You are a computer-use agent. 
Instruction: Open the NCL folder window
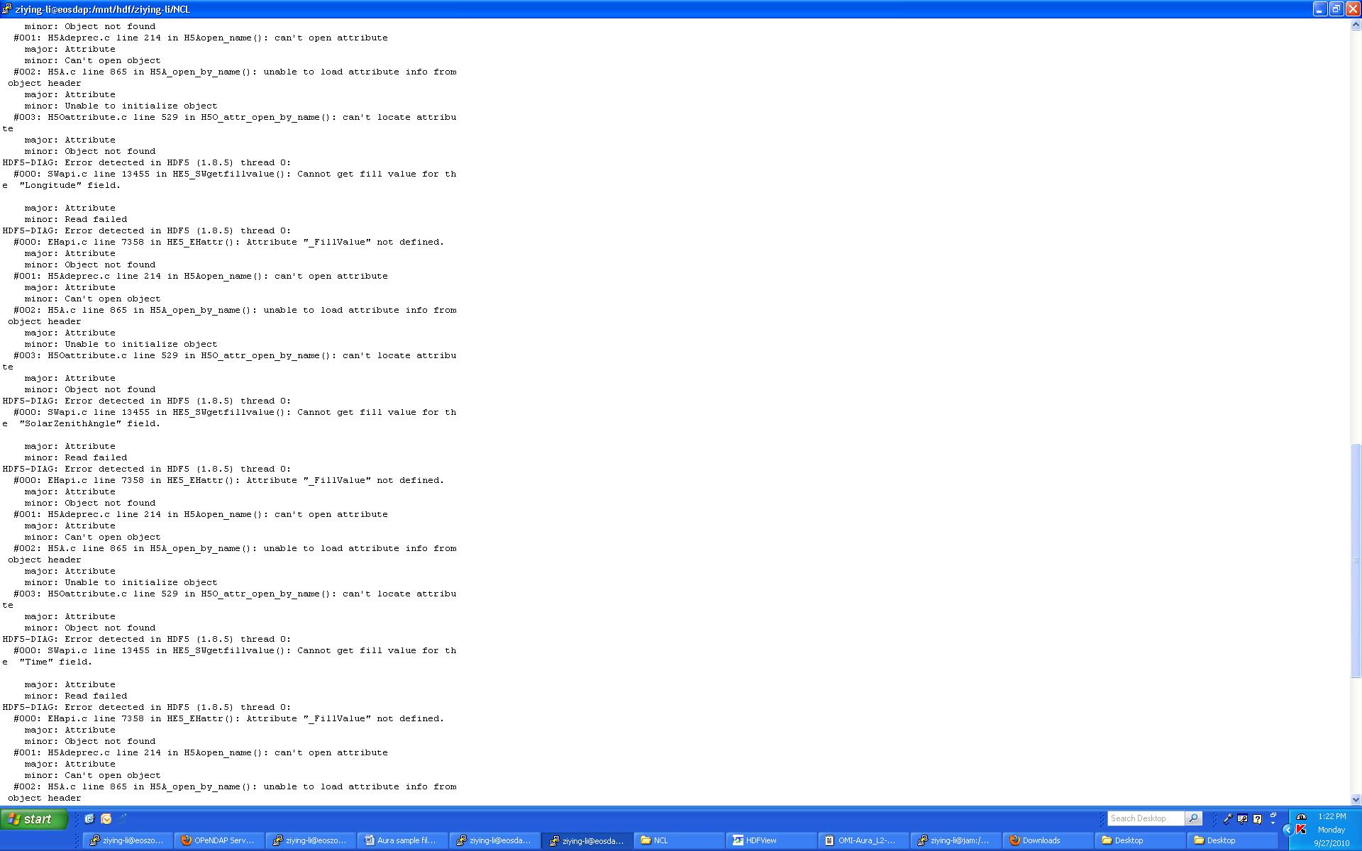coord(679,840)
